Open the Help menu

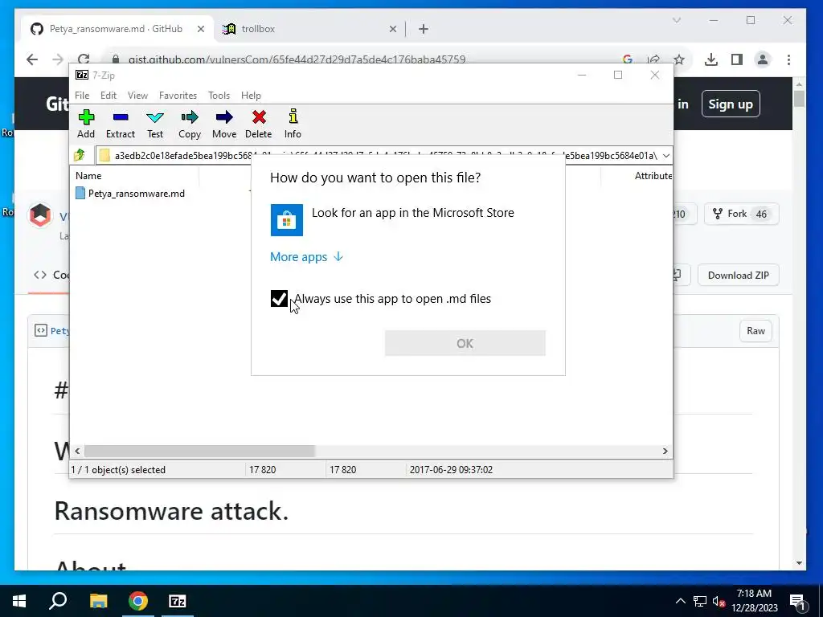tap(251, 95)
